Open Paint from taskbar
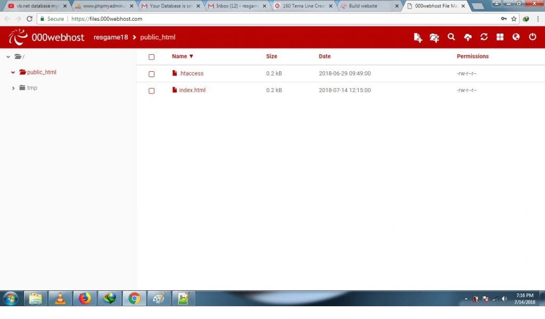 pyautogui.click(x=159, y=298)
